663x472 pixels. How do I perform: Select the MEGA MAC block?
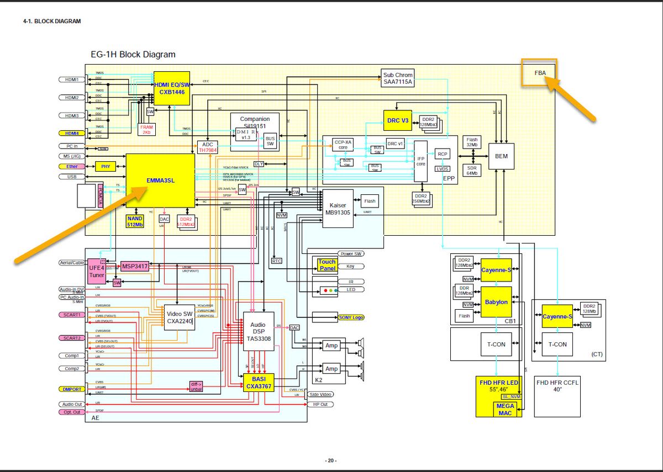505,409
